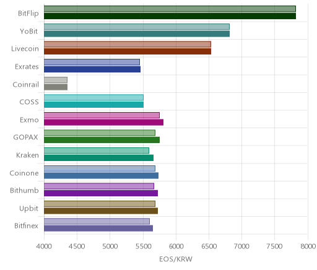The image size is (317, 270).
Task: Click the turquoise COSS bar
Action: (93, 105)
